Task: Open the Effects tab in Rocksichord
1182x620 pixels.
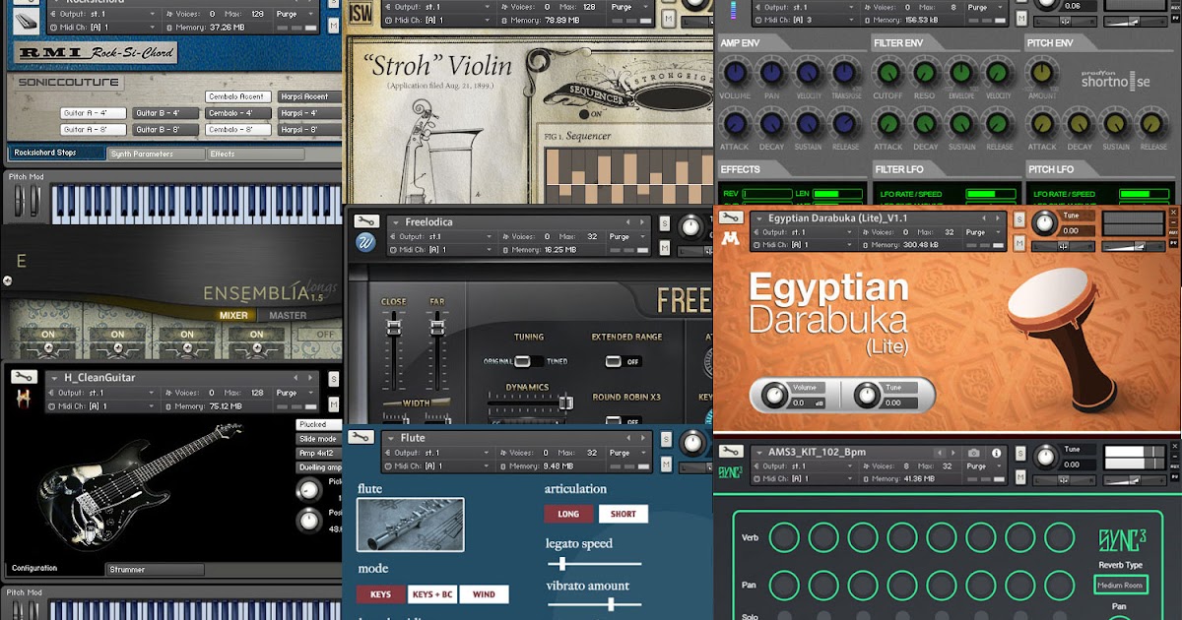Action: [255, 154]
